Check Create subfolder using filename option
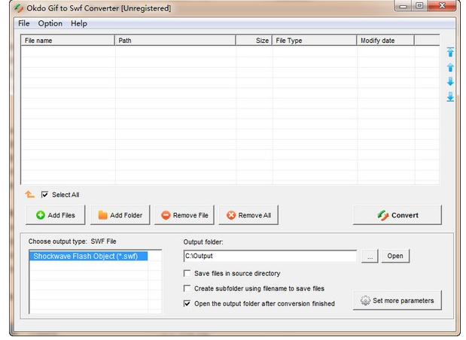 click(x=187, y=288)
